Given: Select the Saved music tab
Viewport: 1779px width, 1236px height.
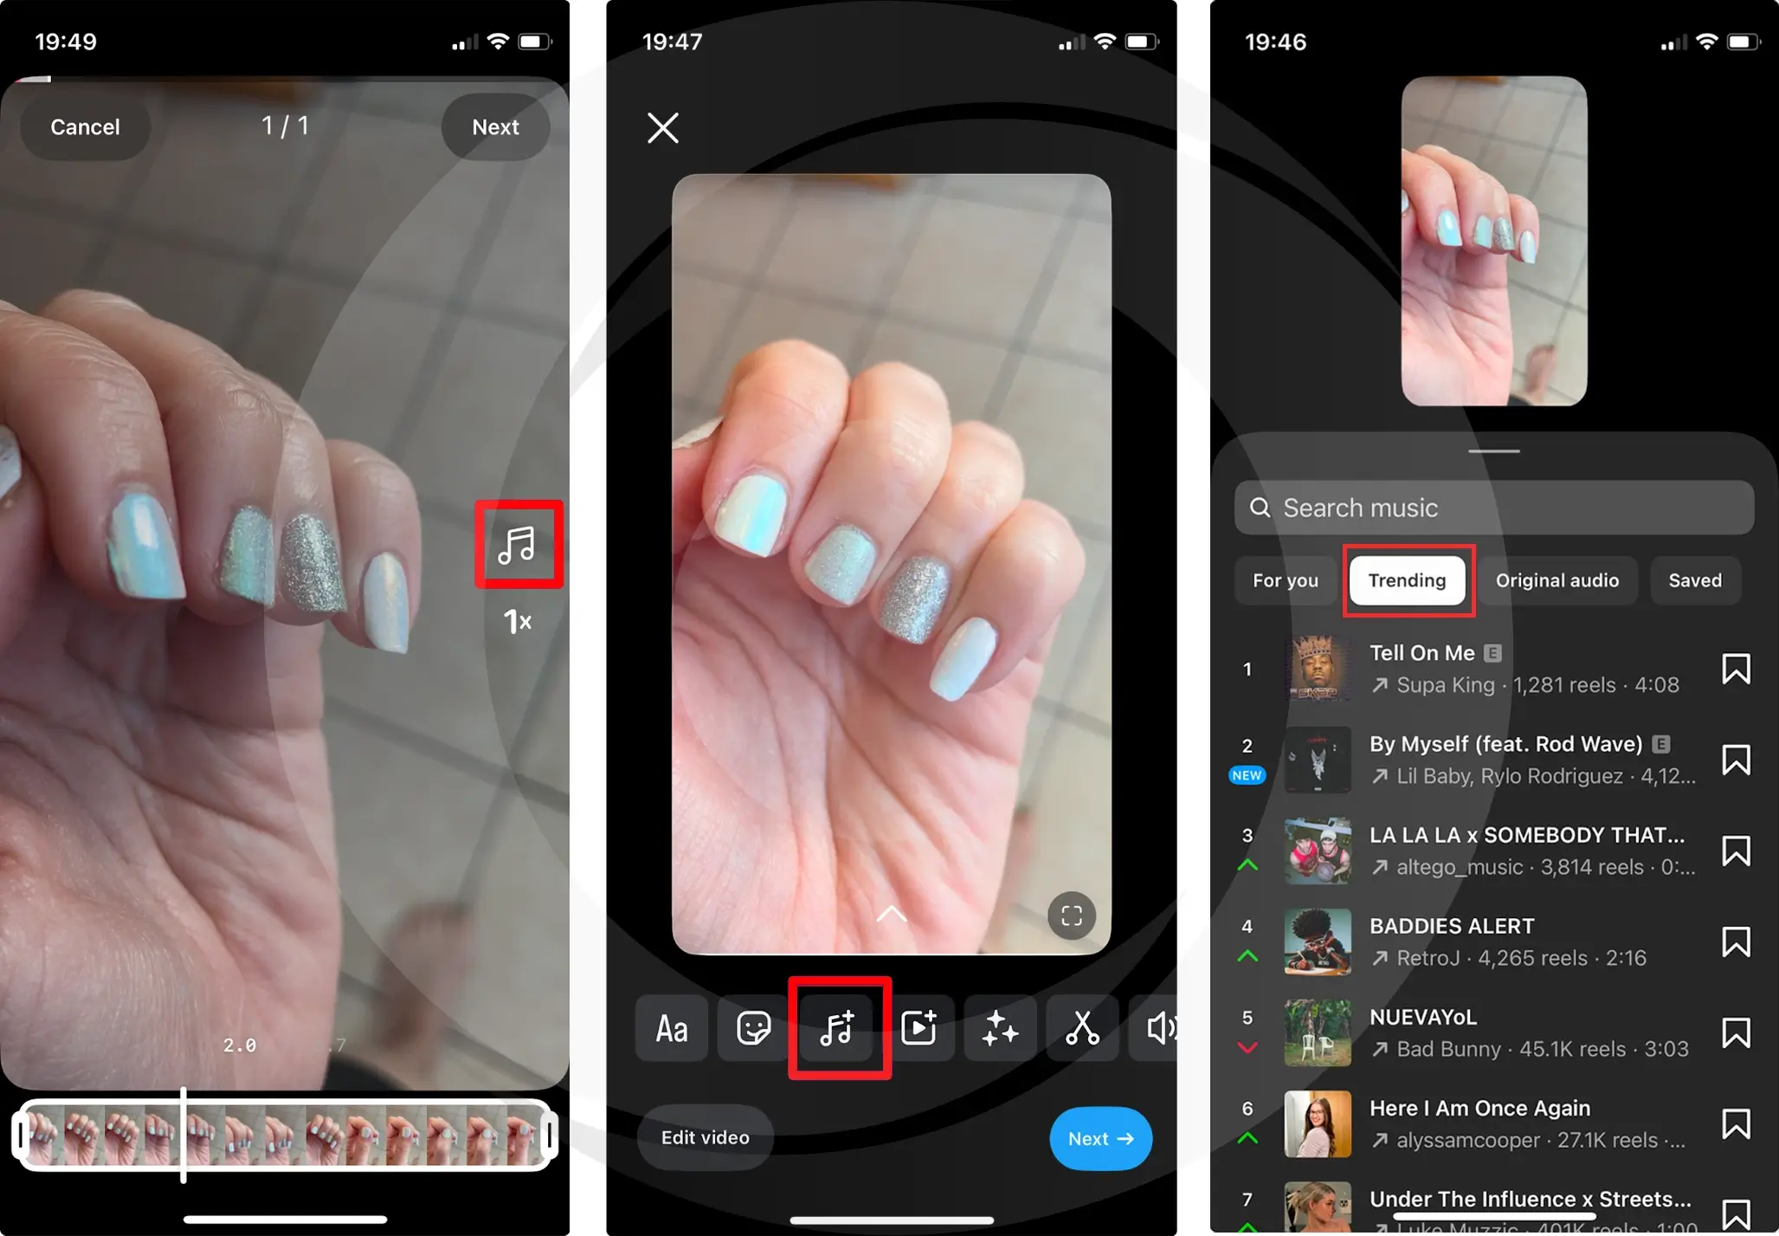Looking at the screenshot, I should click(x=1702, y=579).
